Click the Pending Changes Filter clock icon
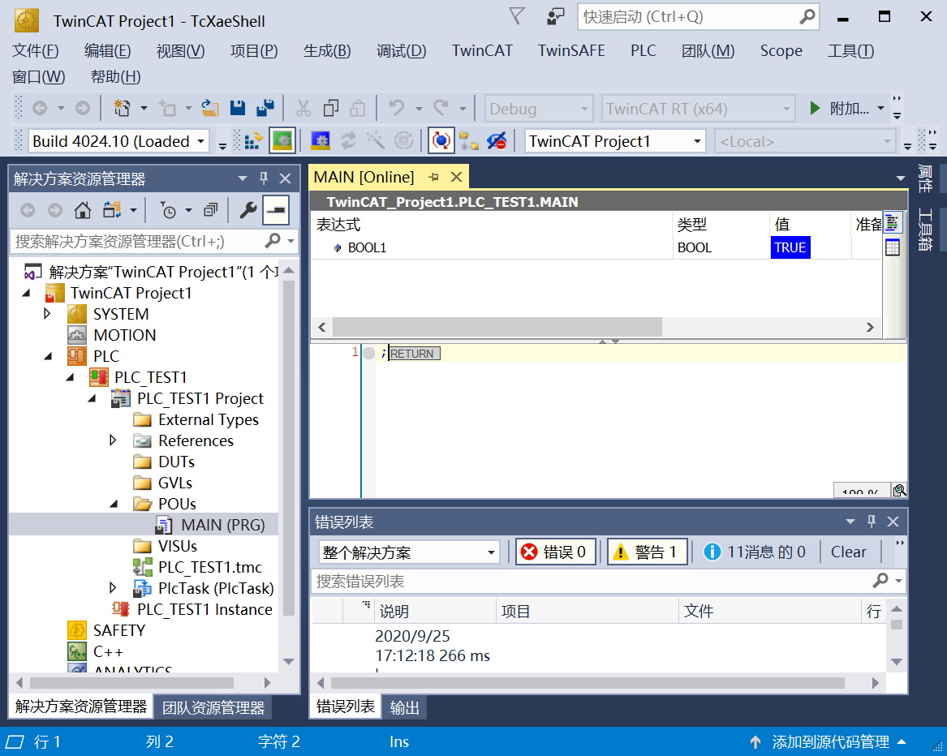 168,210
